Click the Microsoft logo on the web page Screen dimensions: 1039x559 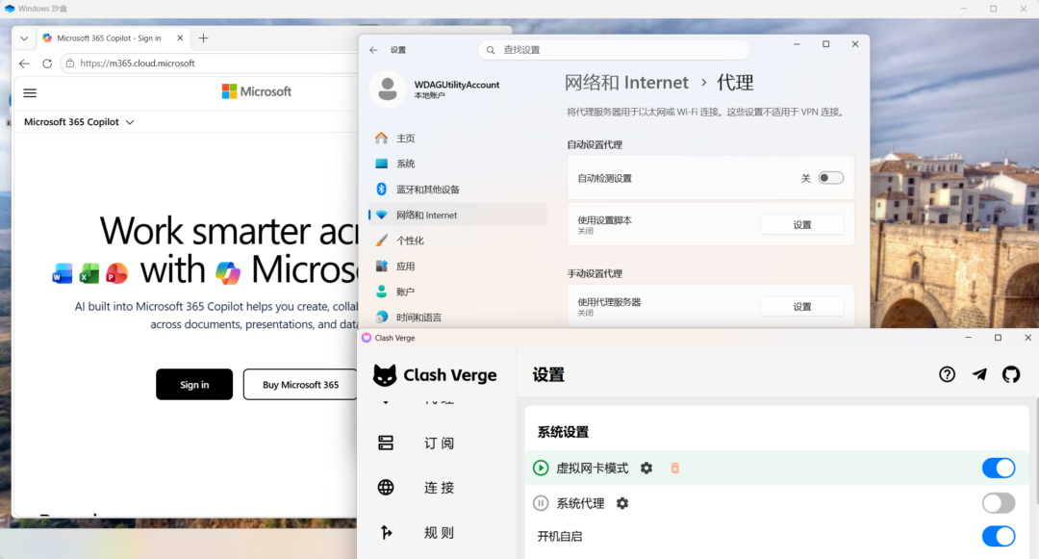tap(257, 91)
